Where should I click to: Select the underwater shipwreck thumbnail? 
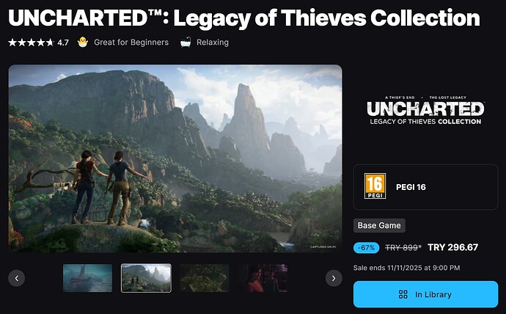(x=87, y=278)
